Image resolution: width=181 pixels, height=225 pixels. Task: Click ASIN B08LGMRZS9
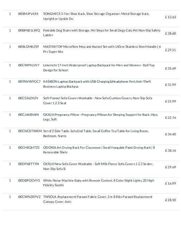pyautogui.click(x=28, y=47)
